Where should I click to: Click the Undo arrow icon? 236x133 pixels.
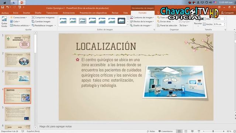[7, 7]
